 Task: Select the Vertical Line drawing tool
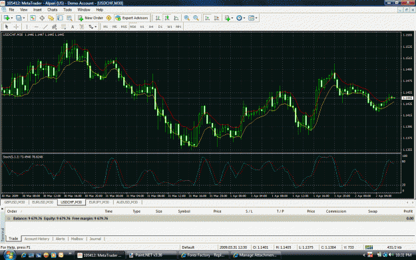click(x=27, y=27)
